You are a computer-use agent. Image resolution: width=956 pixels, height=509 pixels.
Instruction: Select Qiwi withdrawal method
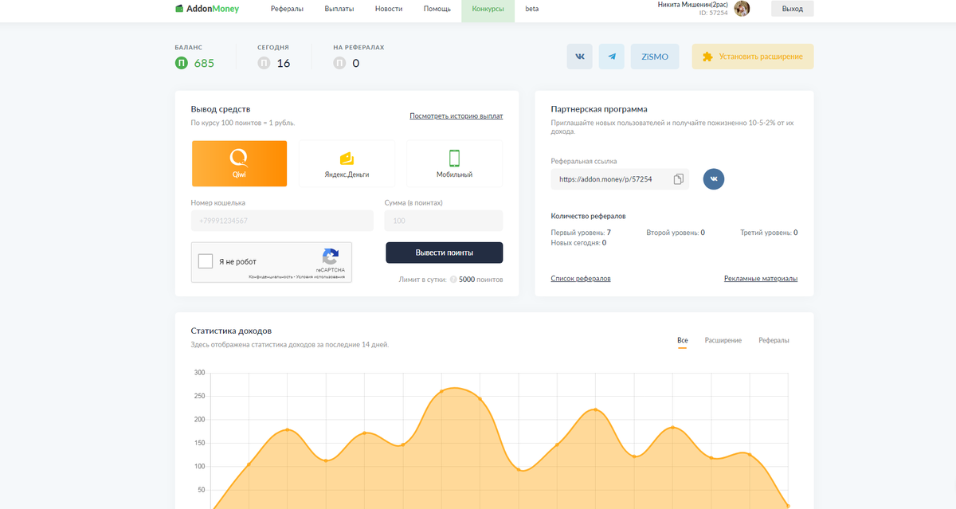tap(239, 163)
